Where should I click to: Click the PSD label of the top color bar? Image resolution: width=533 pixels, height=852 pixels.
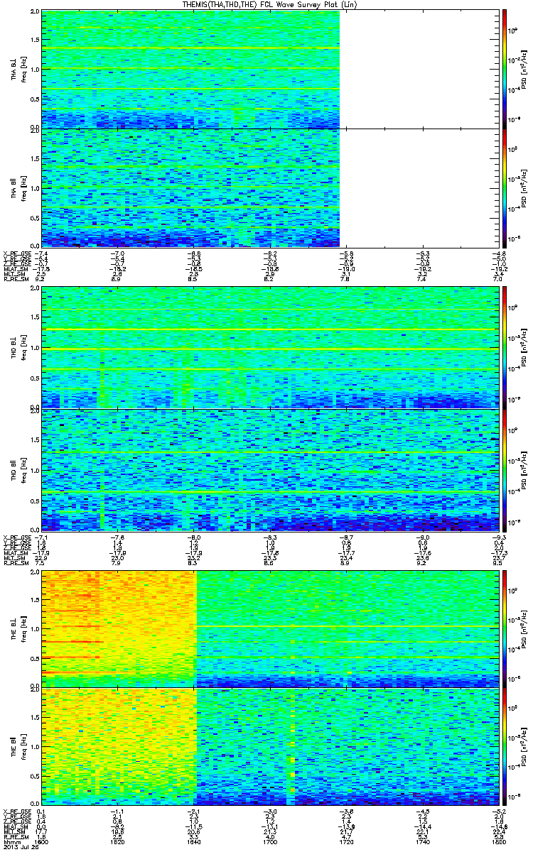coord(524,69)
